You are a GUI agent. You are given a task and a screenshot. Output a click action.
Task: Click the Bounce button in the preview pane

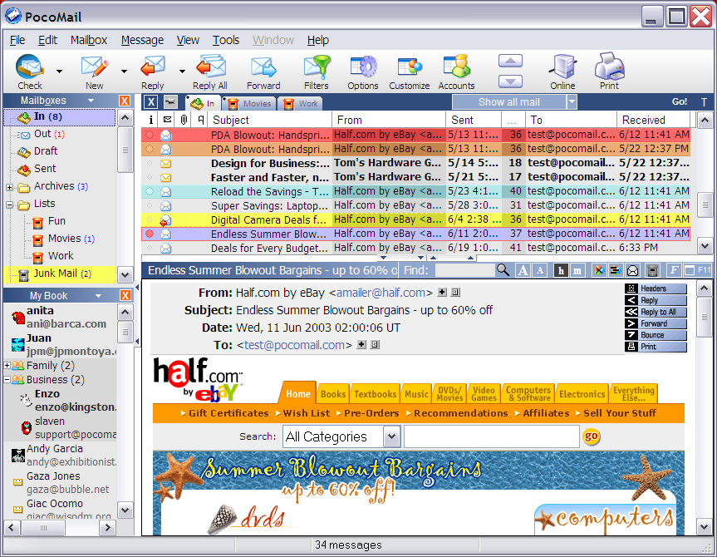click(656, 335)
